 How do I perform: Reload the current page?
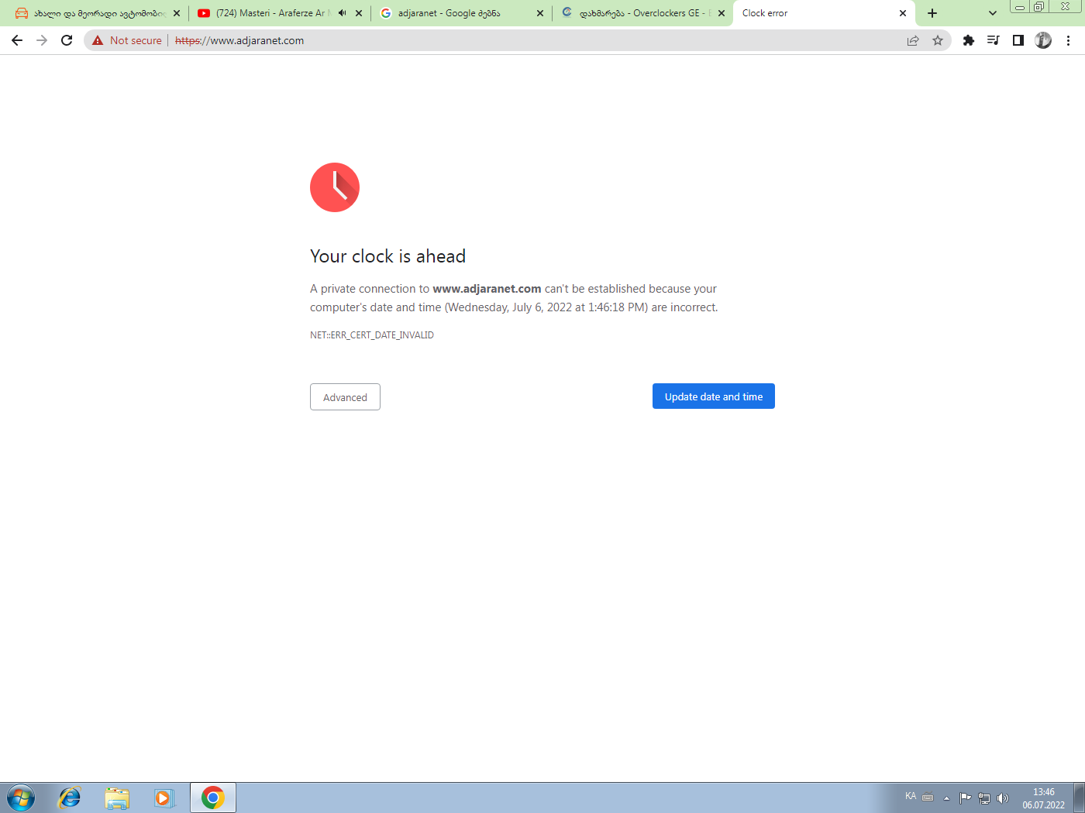point(67,40)
